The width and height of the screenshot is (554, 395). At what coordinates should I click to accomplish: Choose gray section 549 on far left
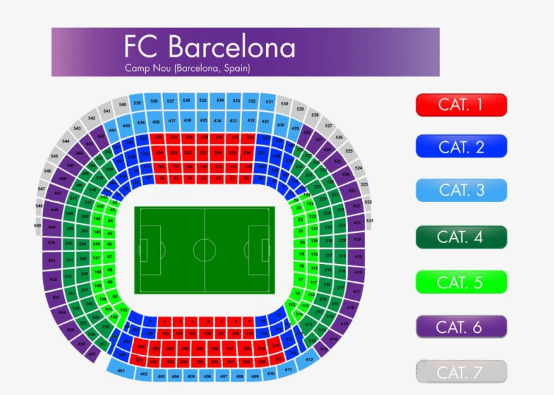pos(38,226)
